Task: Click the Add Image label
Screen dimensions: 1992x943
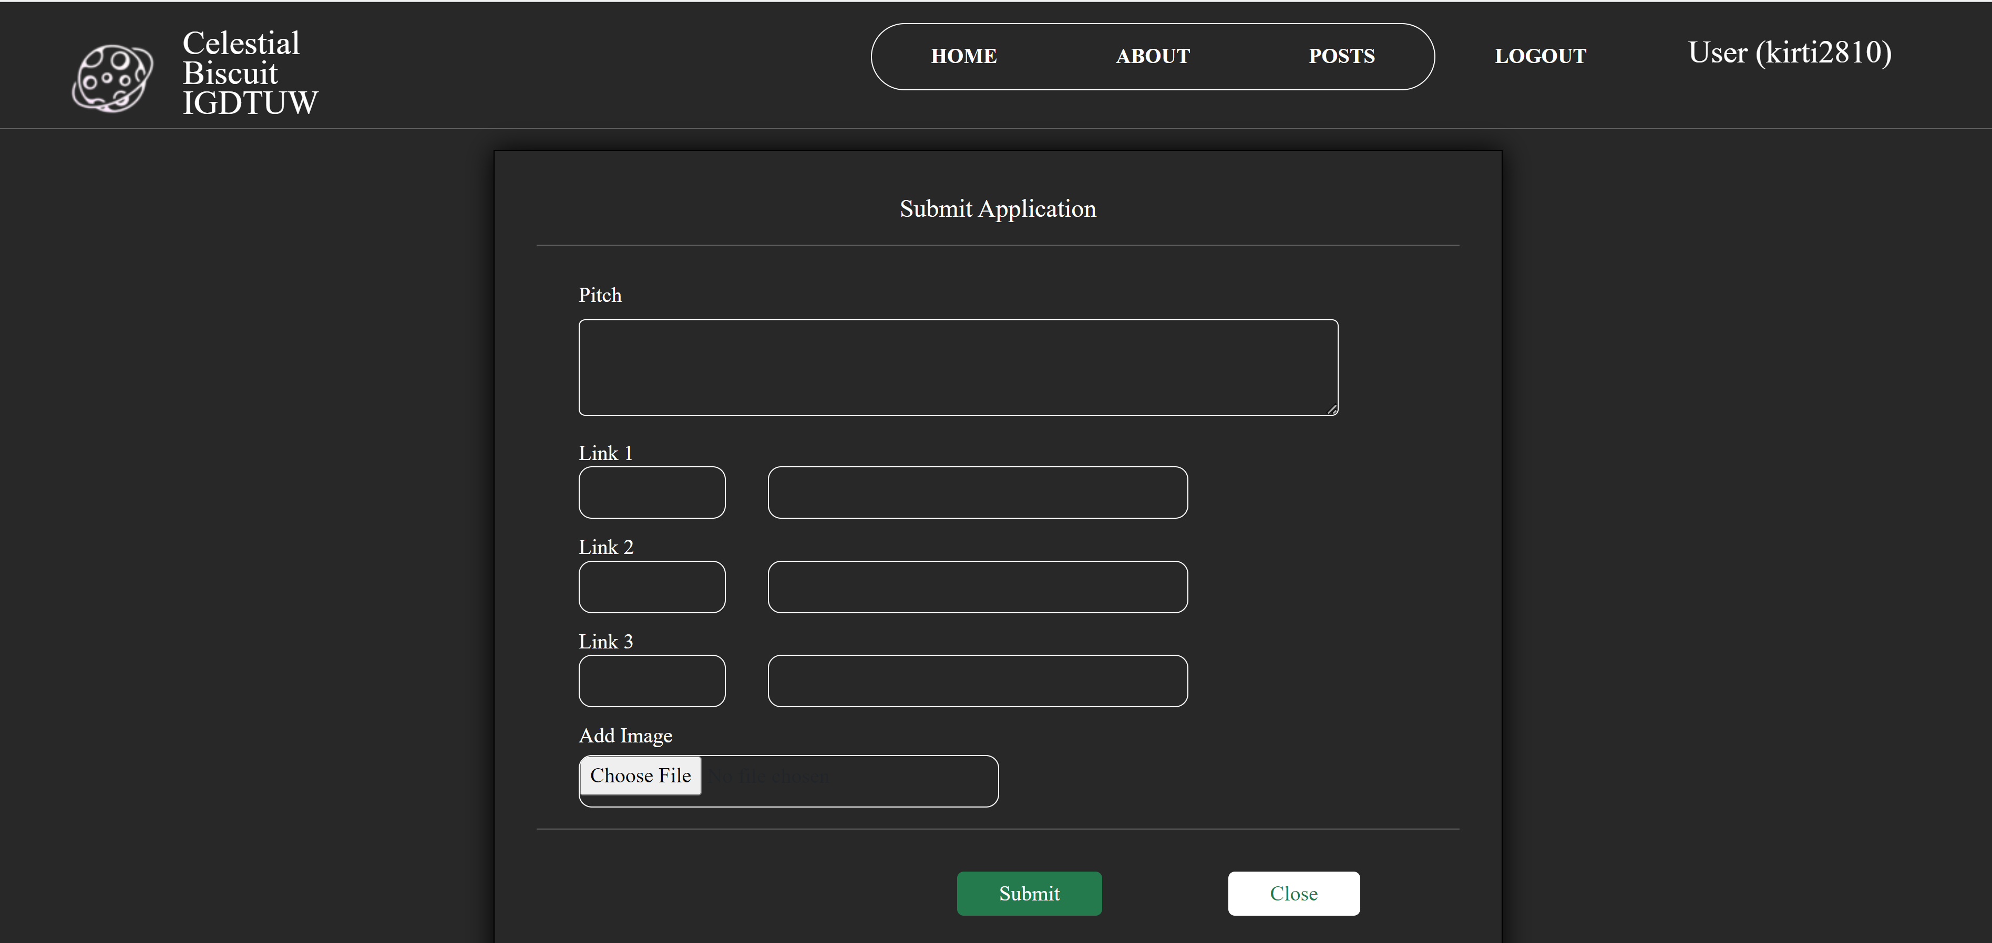Action: (625, 735)
